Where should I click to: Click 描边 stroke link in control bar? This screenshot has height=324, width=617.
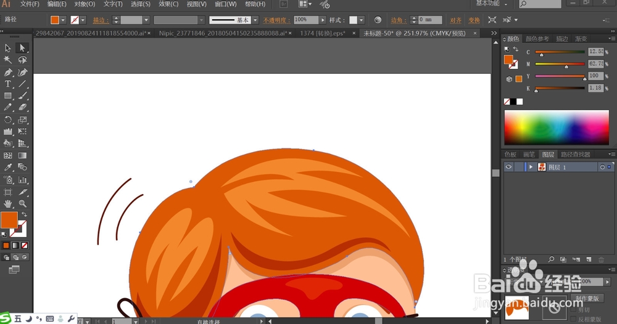(x=101, y=20)
